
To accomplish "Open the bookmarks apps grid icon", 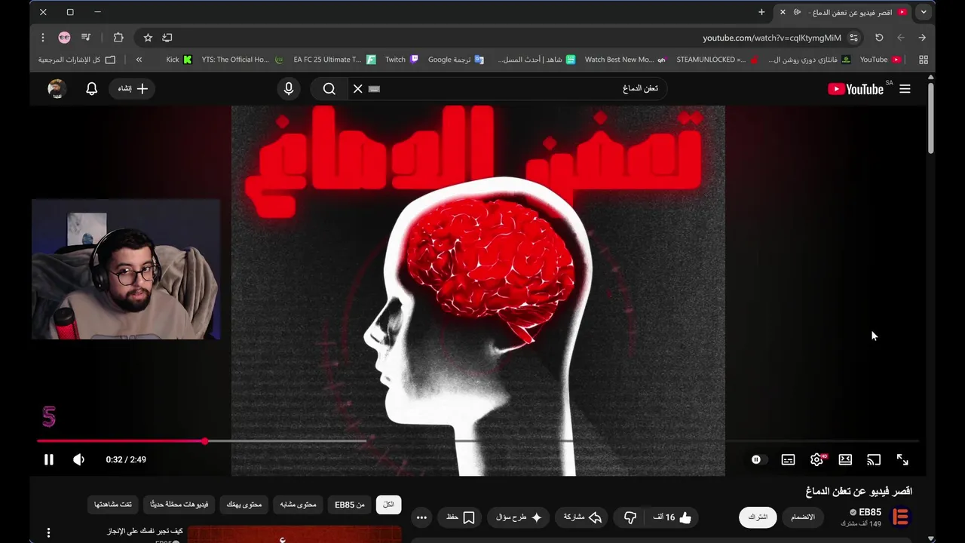I will tap(924, 60).
